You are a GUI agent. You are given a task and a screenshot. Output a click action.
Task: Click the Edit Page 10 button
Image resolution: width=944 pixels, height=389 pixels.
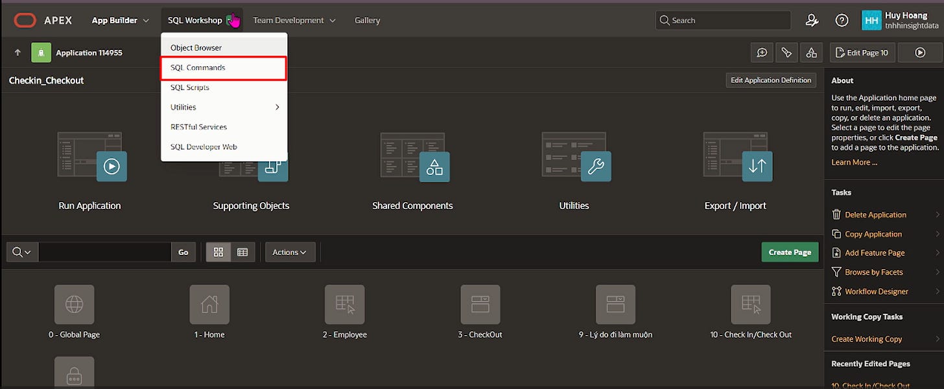(x=862, y=53)
